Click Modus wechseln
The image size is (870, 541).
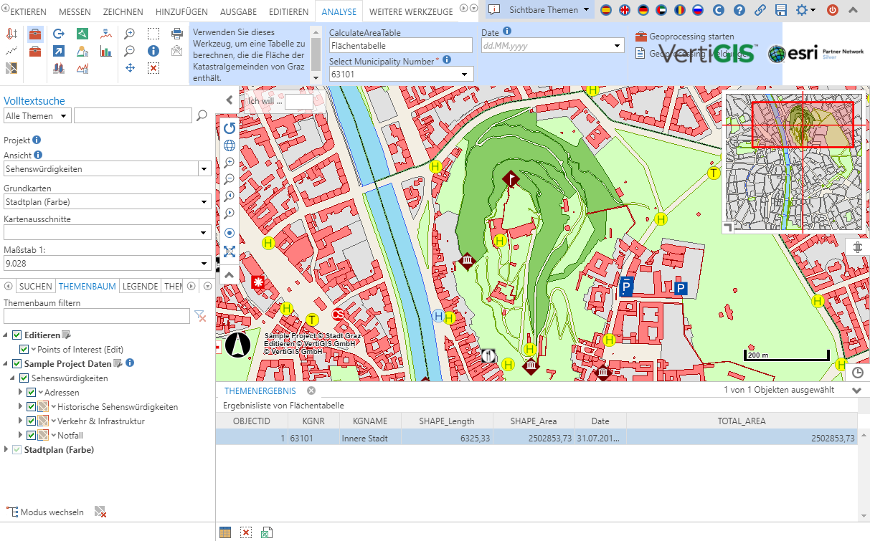[52, 512]
